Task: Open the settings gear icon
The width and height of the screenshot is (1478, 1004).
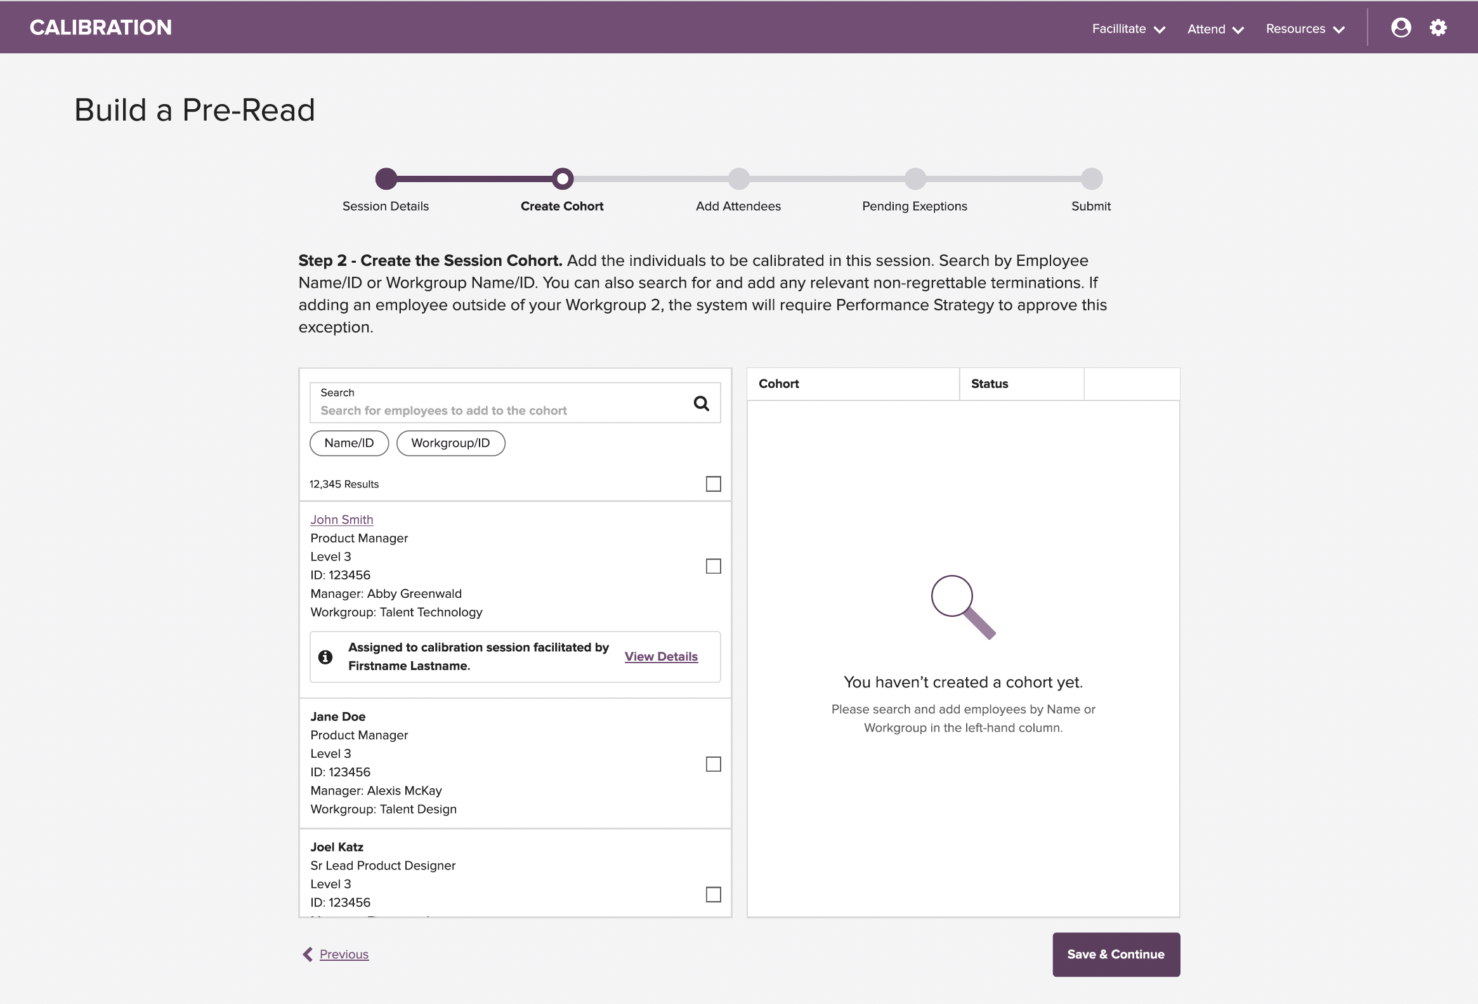Action: (x=1438, y=28)
